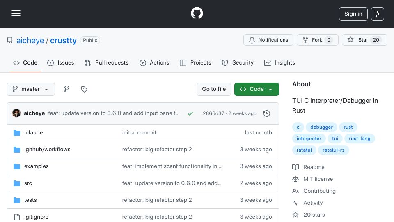Open the aicheye owner profile link
Screen dimensions: 394x222
point(30,41)
